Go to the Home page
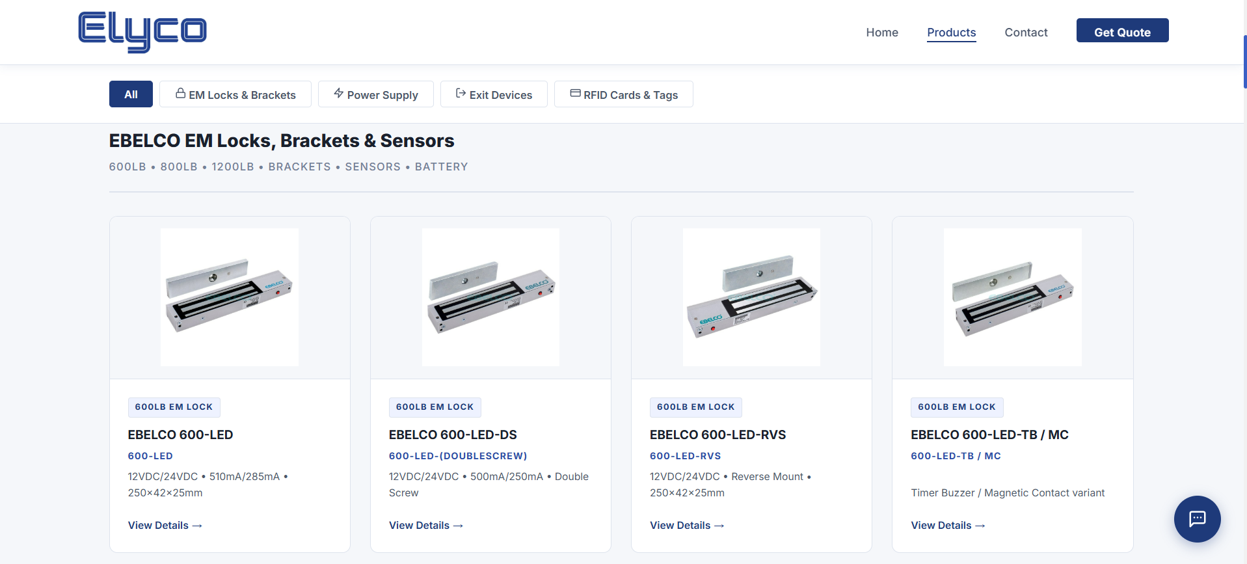 [882, 33]
